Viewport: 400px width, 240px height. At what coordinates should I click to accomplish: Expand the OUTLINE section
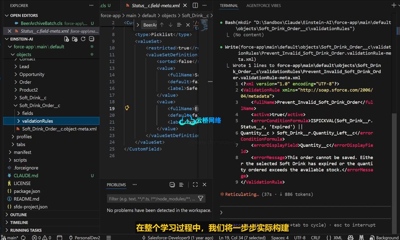point(18,215)
